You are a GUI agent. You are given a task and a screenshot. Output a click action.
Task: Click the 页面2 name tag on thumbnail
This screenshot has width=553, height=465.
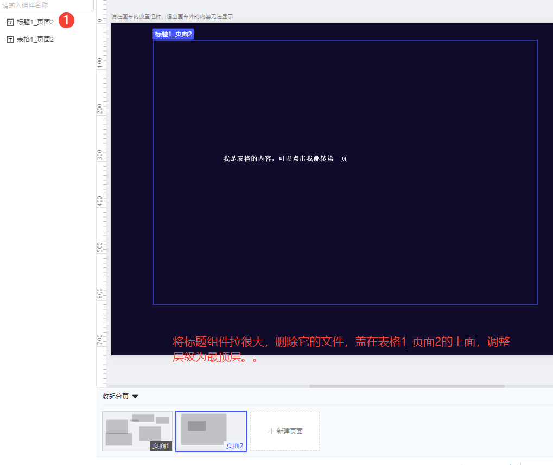tap(234, 446)
